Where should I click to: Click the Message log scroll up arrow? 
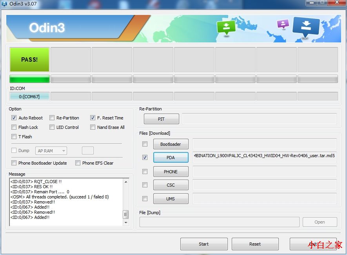[x=126, y=182]
